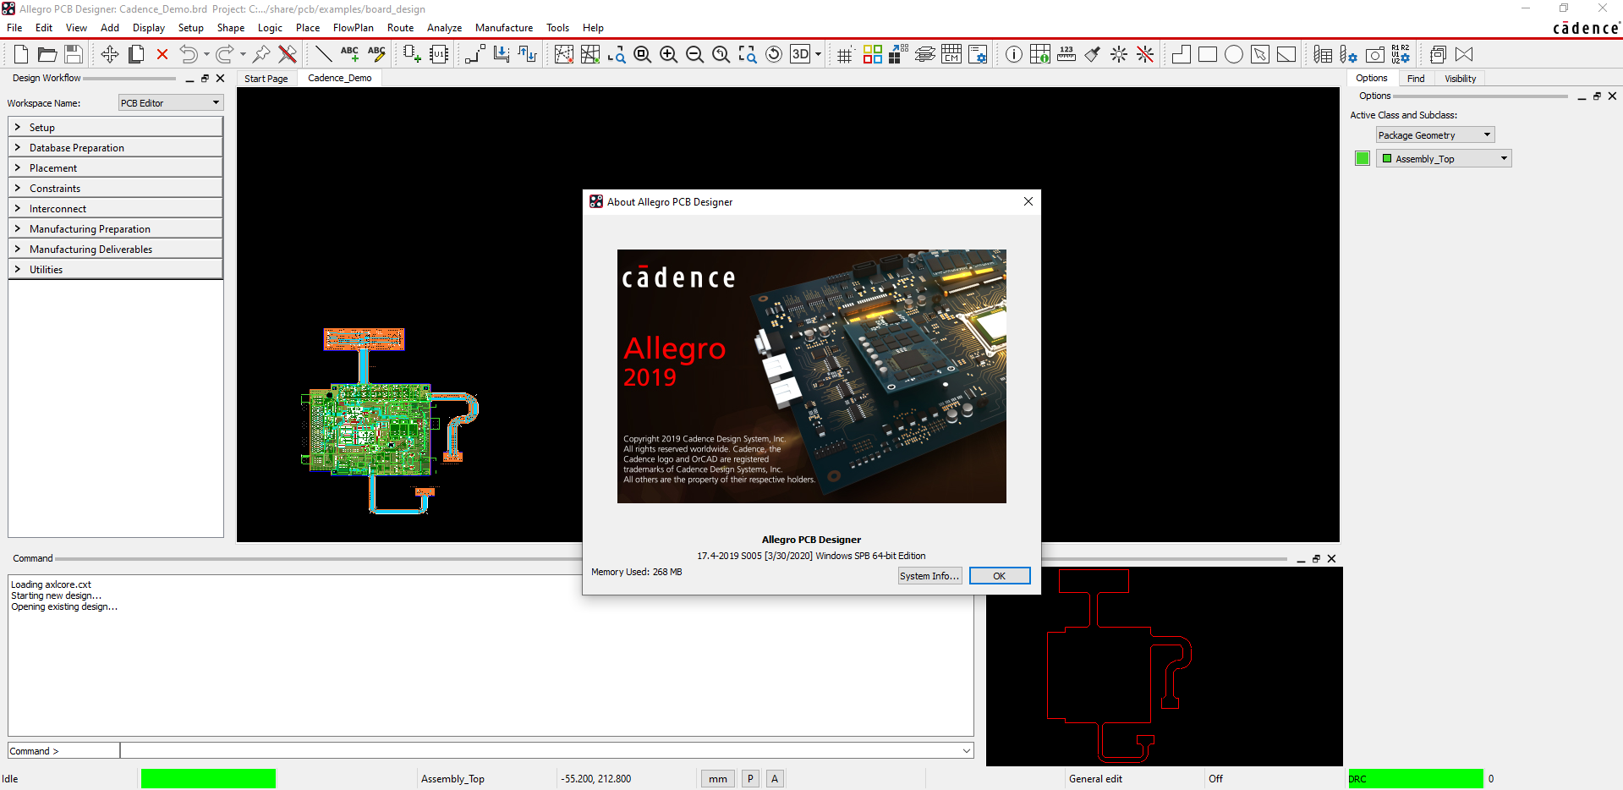Open the FlowPlan menu
Viewport: 1623px width, 790px height.
coord(353,28)
